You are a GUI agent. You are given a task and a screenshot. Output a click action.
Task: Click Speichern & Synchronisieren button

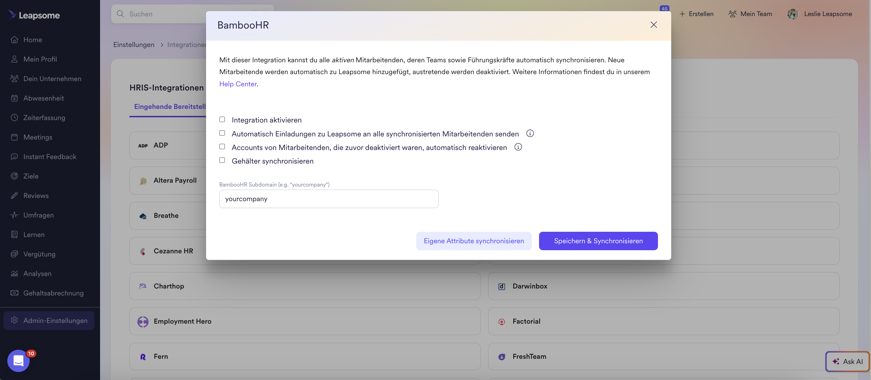pos(598,241)
